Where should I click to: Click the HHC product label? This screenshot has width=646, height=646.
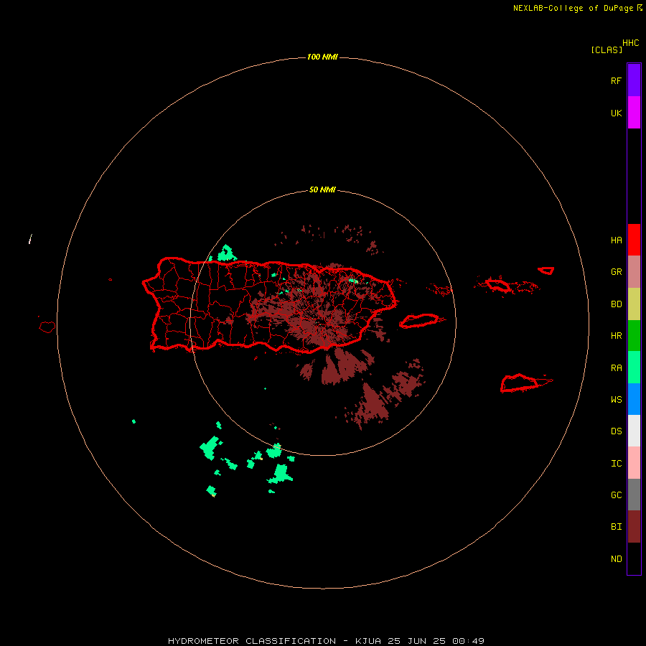coord(630,43)
